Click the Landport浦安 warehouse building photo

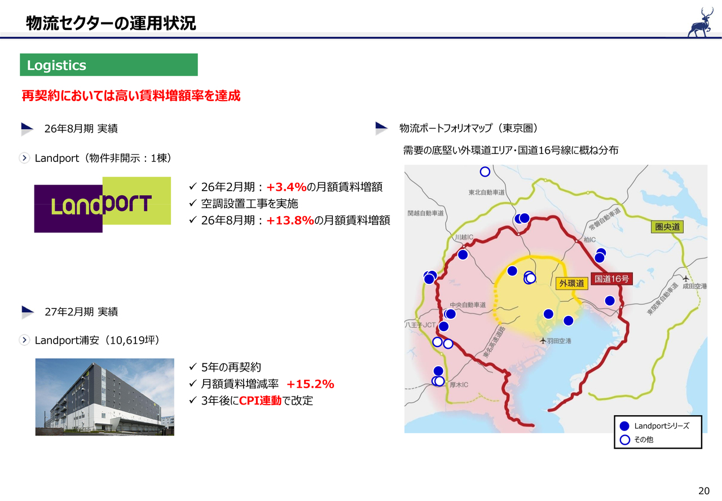[105, 397]
